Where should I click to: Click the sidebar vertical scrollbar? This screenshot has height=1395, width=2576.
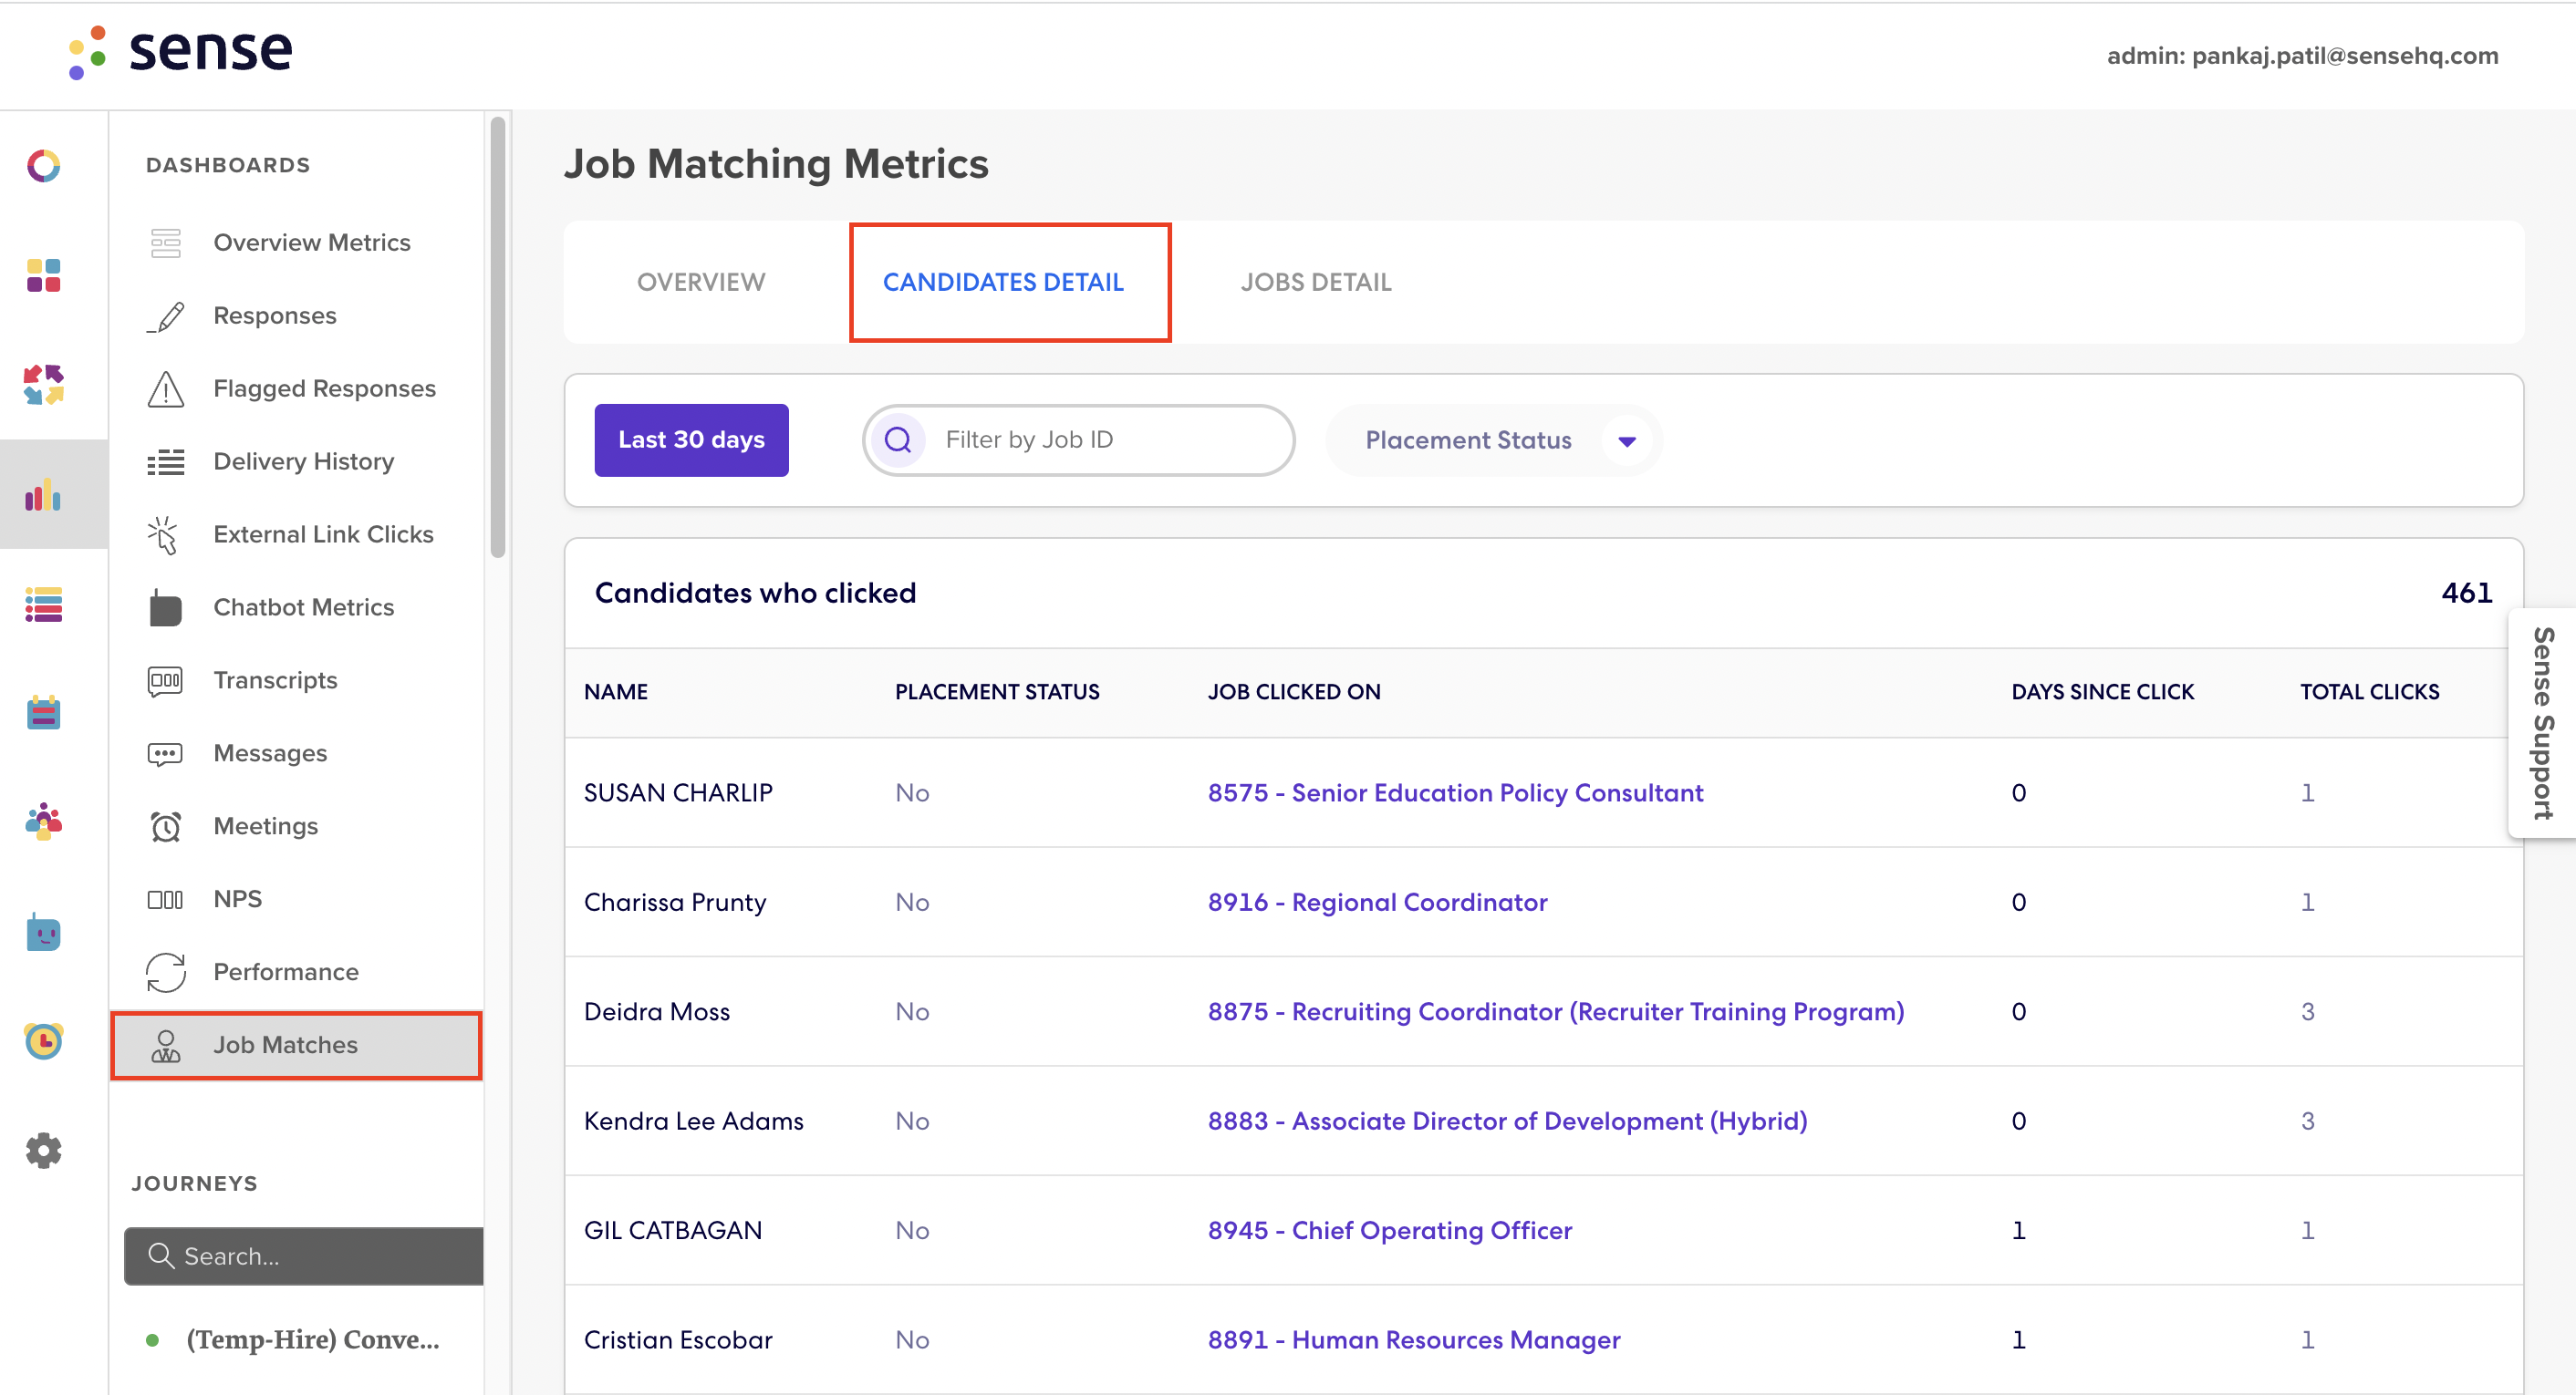(498, 336)
